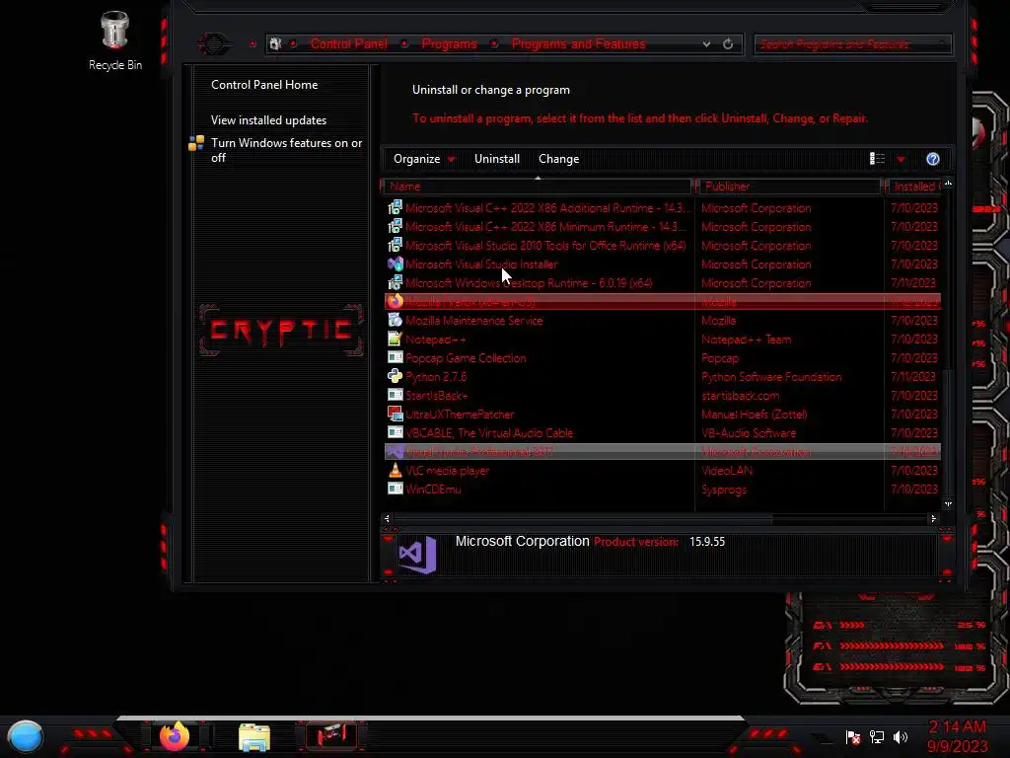Focus the Search Programs and Features field
The image size is (1010, 758).
[852, 43]
